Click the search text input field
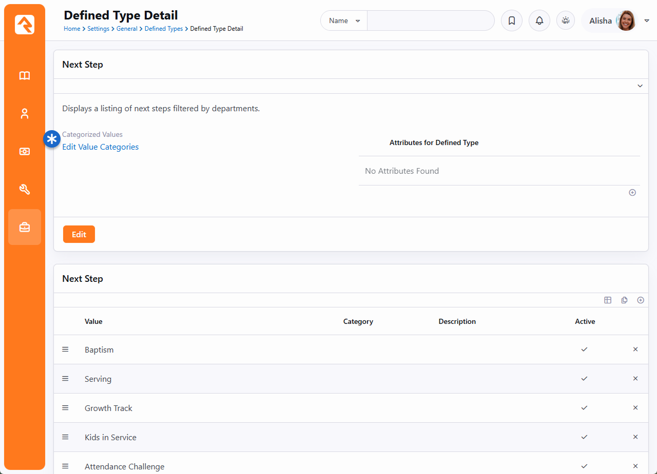 tap(430, 21)
